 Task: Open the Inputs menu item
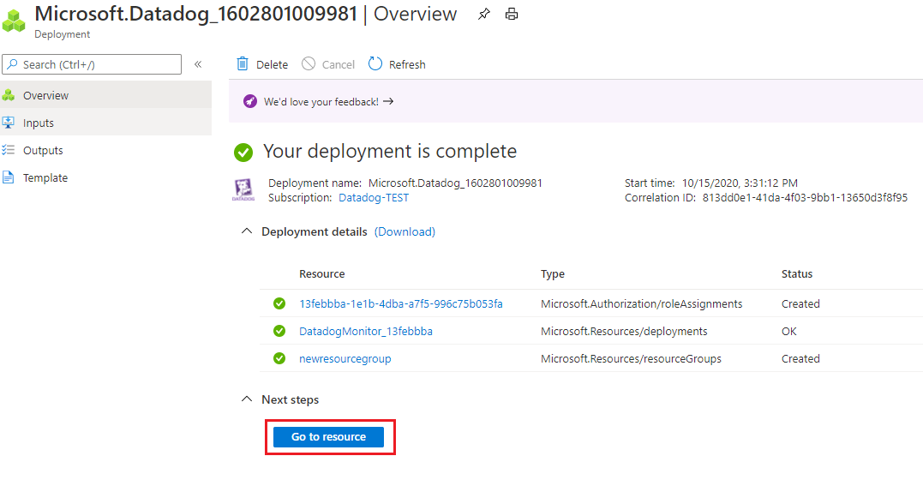point(39,123)
